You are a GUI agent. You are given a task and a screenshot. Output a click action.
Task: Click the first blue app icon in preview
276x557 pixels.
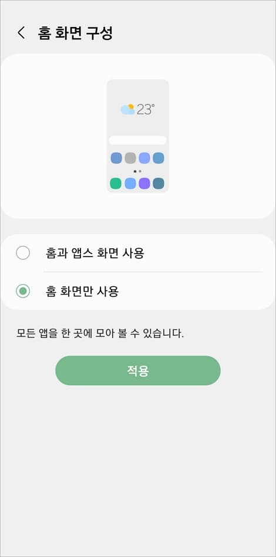coord(116,158)
